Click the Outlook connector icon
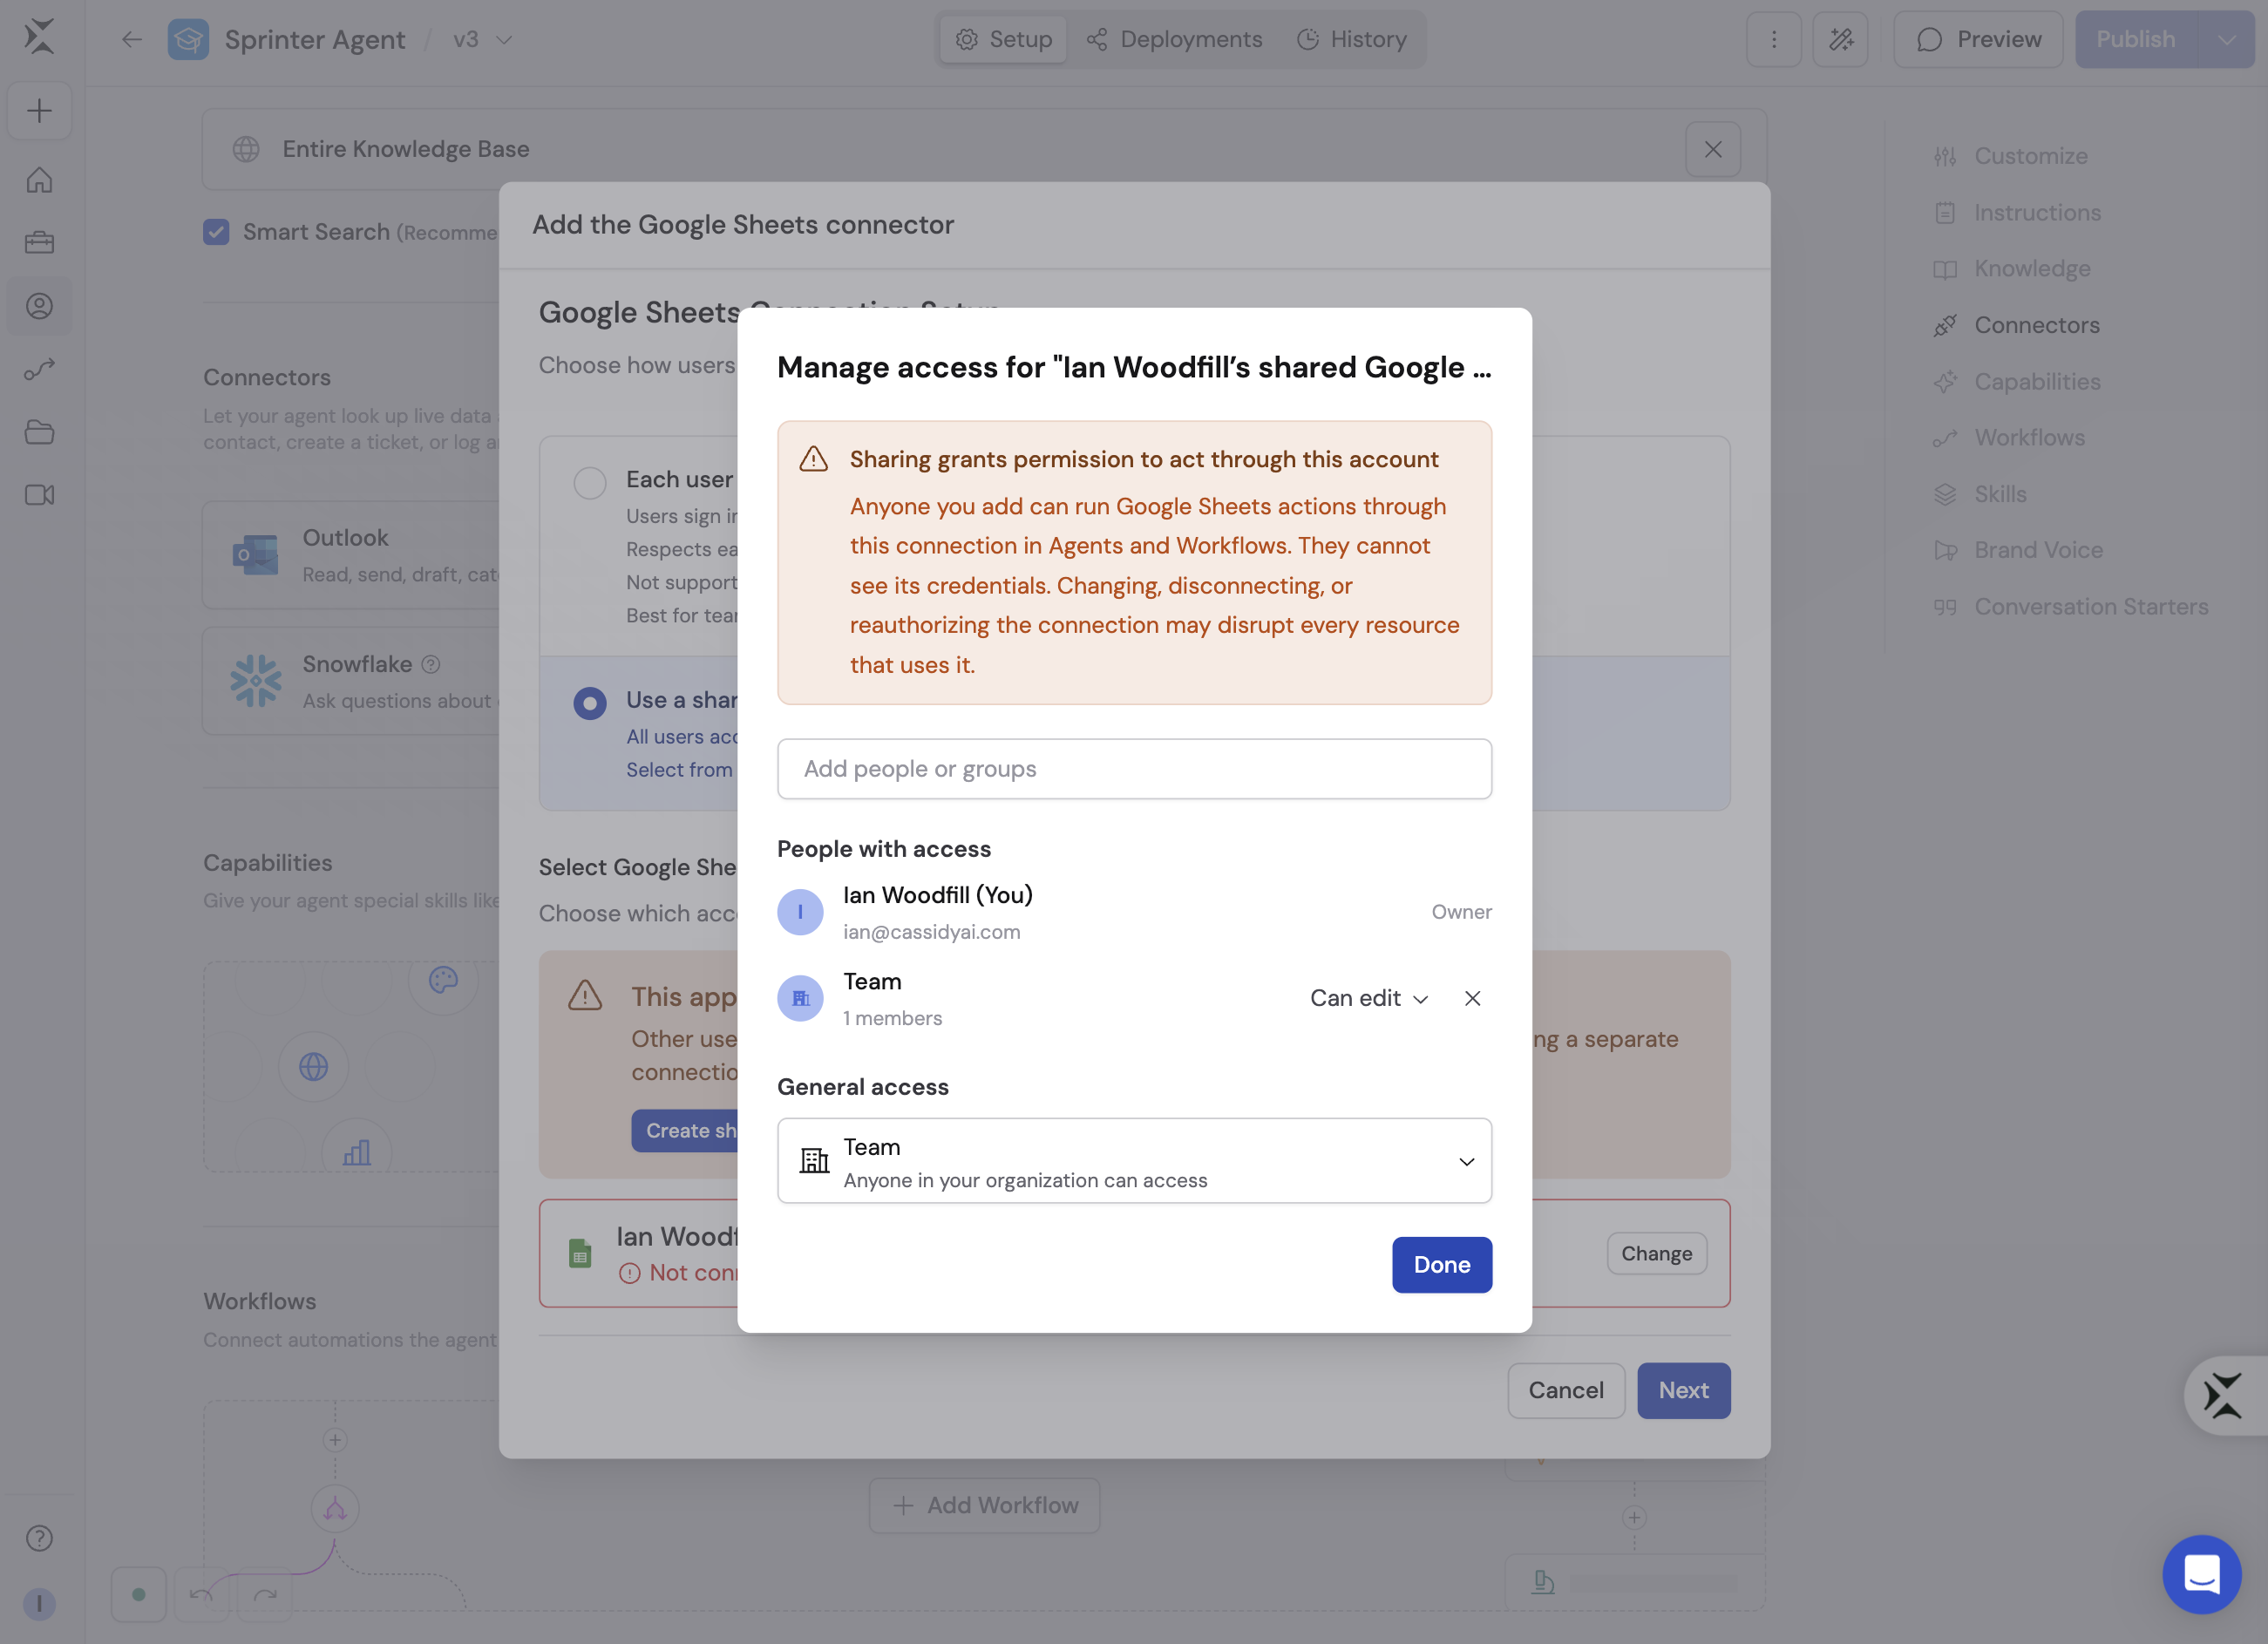 coord(255,554)
